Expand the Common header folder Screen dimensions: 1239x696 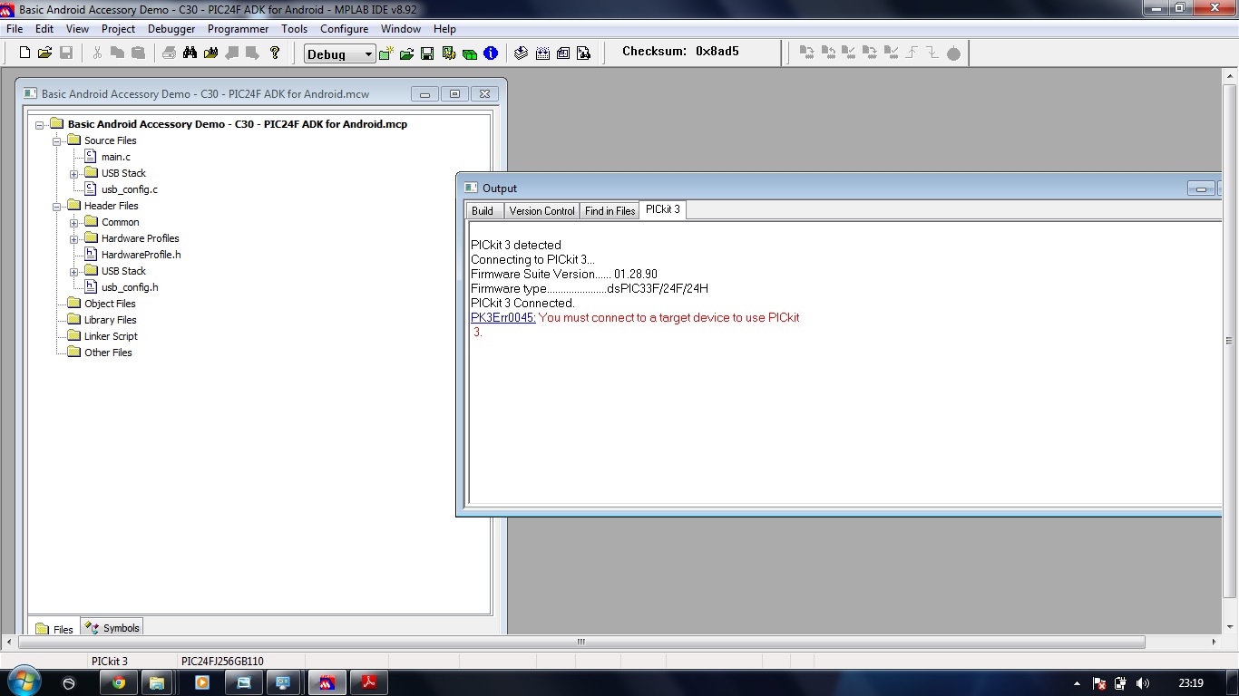[74, 223]
